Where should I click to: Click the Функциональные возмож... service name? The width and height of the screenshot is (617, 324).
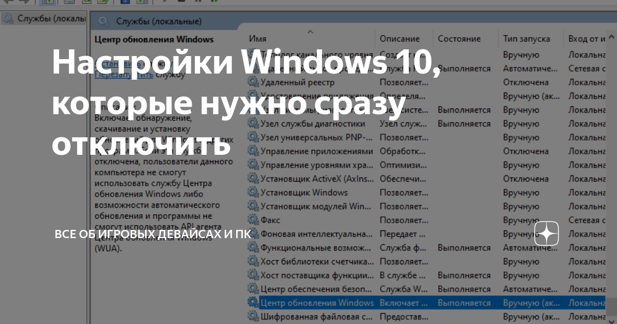coord(317,248)
